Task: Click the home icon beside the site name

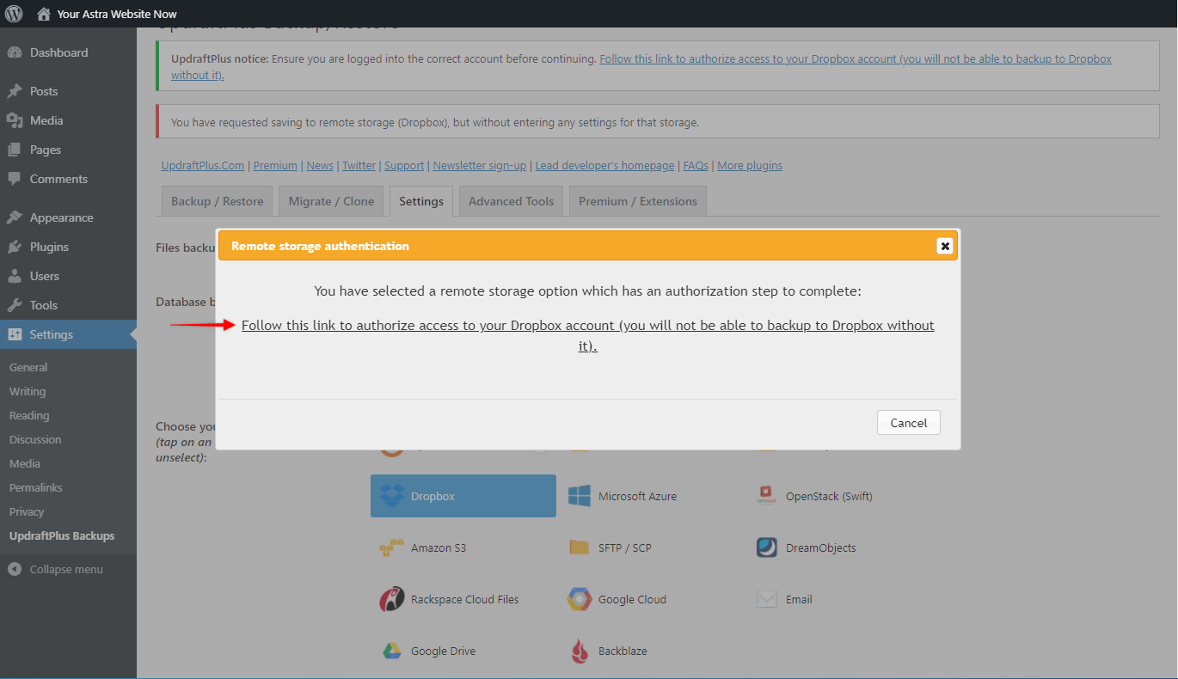Action: pyautogui.click(x=44, y=14)
